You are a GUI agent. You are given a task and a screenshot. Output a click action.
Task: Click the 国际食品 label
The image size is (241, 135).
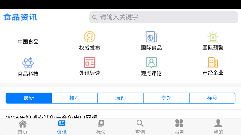click(151, 48)
